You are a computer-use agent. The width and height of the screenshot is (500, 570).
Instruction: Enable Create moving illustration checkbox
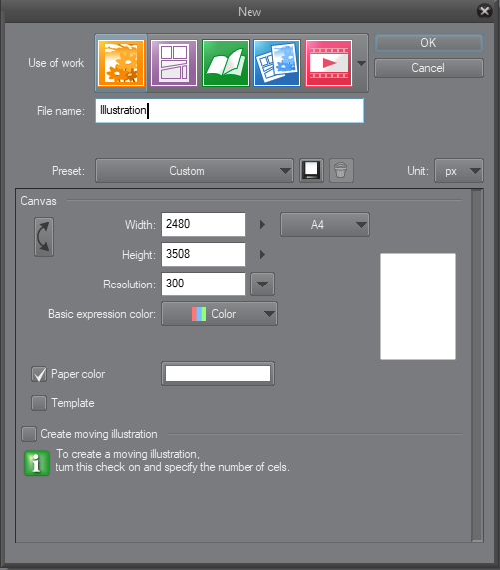[x=29, y=434]
